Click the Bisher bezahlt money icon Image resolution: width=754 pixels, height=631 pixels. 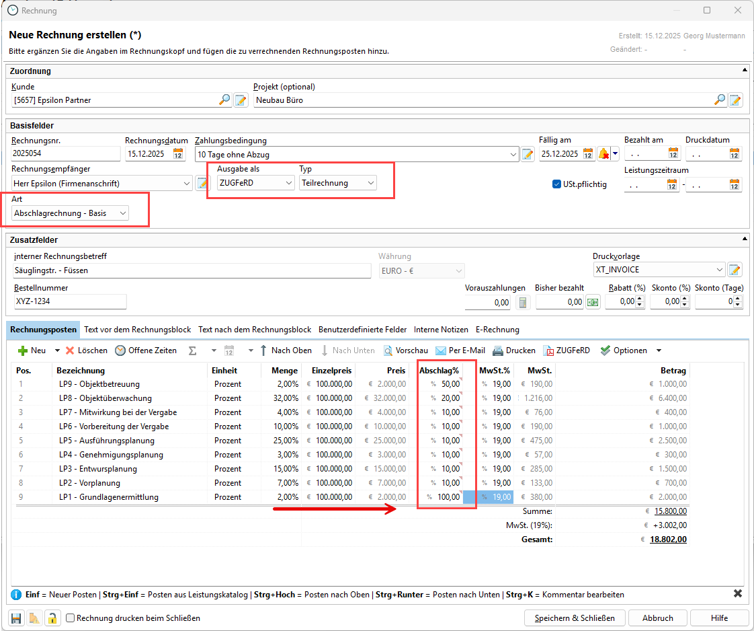pos(593,303)
